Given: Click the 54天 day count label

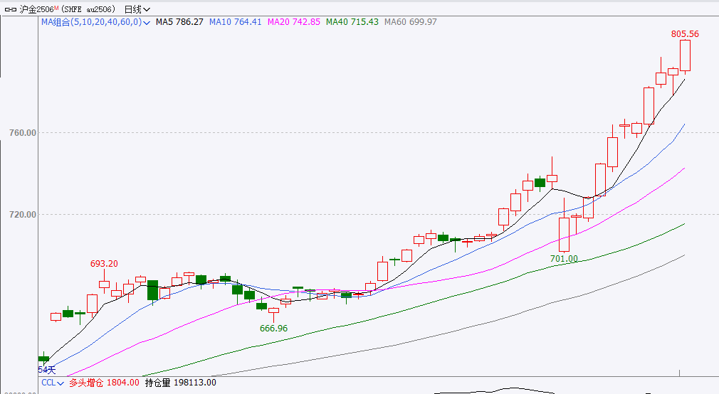Looking at the screenshot, I should (47, 370).
